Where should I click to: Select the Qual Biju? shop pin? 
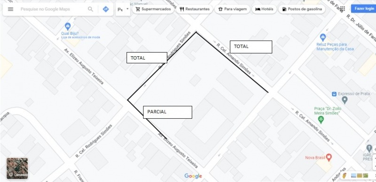coord(68,26)
